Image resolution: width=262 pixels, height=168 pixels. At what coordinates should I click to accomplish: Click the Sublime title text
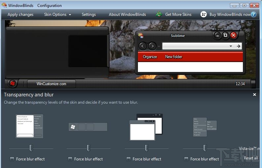[178, 36]
